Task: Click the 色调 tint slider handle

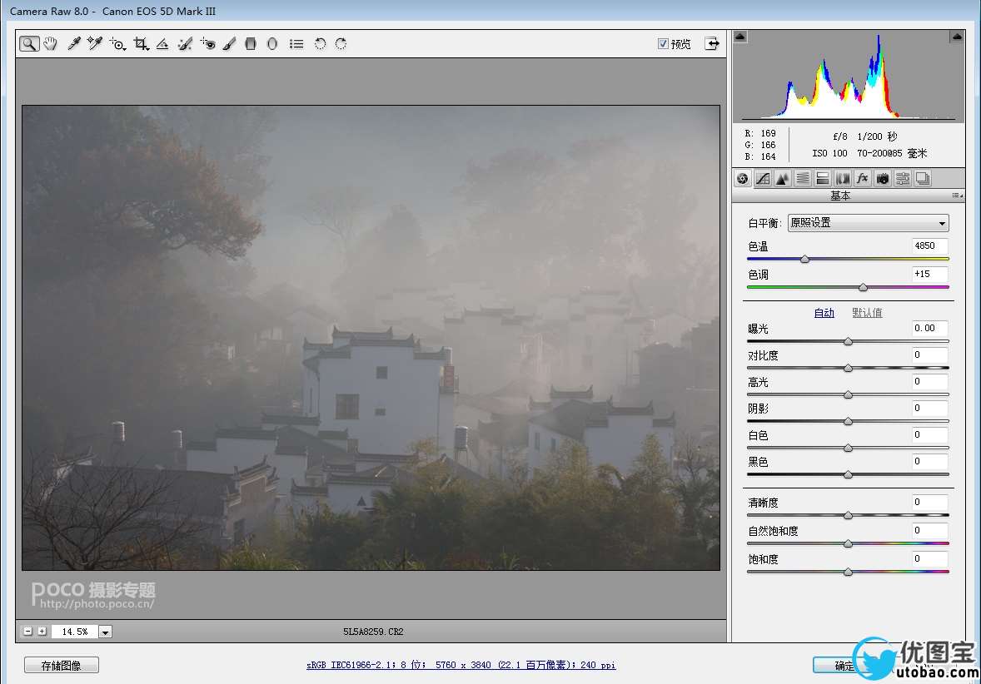Action: point(864,288)
